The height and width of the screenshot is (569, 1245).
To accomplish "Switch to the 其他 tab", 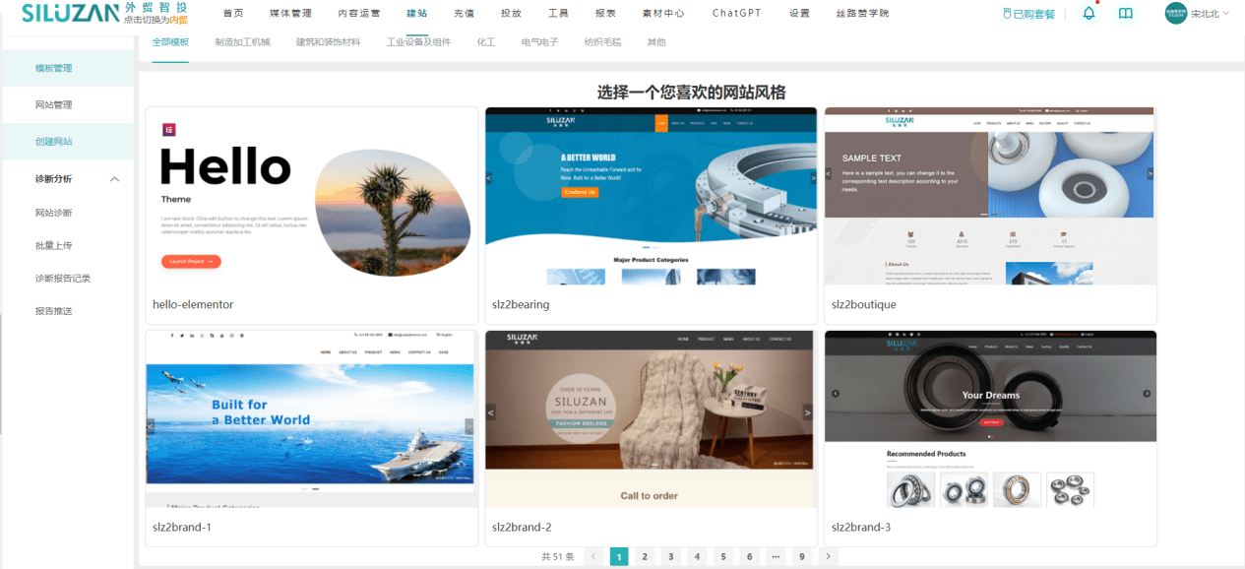I will pos(656,42).
